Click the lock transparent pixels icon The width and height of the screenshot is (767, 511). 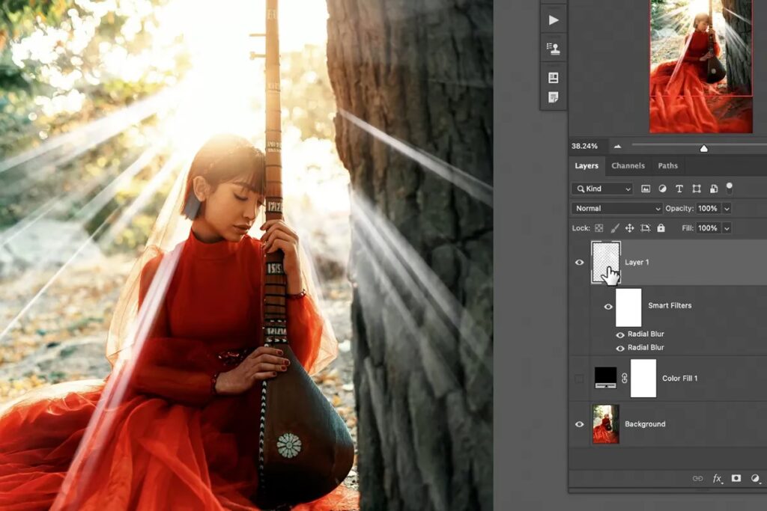coord(600,228)
